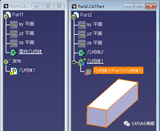Click xy plane icon in Part2 window

pyautogui.click(x=82, y=25)
